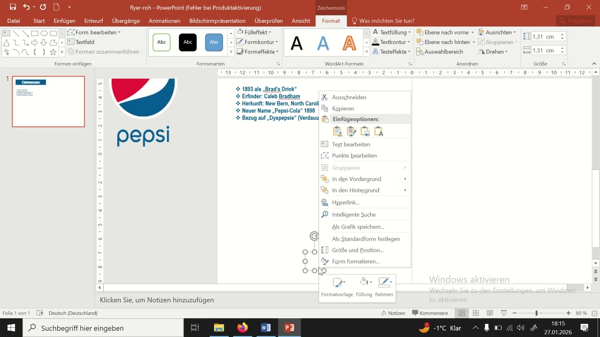Click the zoom slider in the status bar
600x337 pixels.
[541, 313]
